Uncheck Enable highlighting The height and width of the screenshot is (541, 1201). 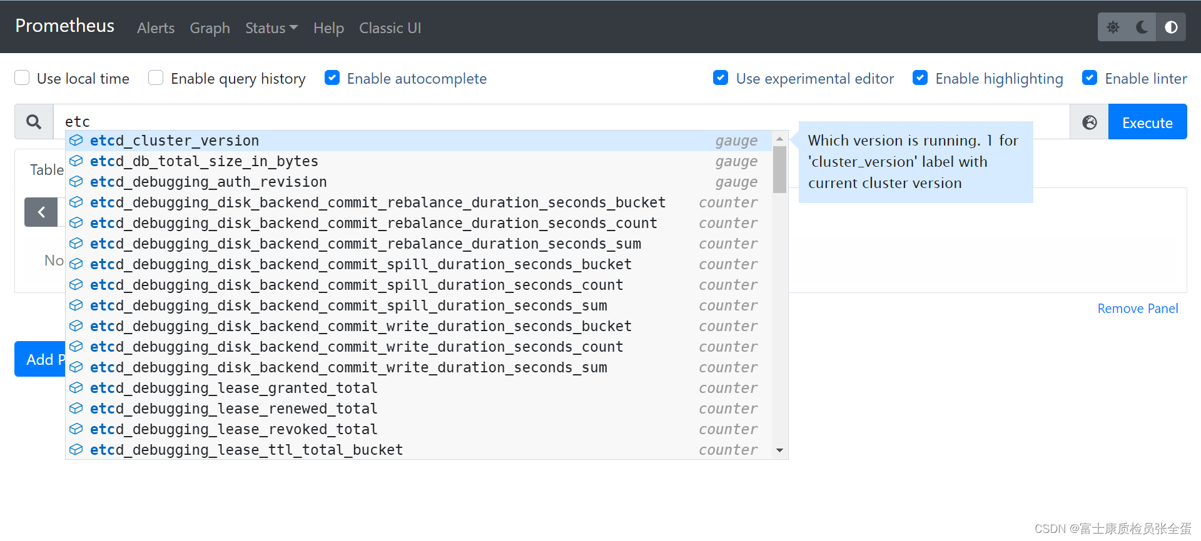tap(920, 77)
